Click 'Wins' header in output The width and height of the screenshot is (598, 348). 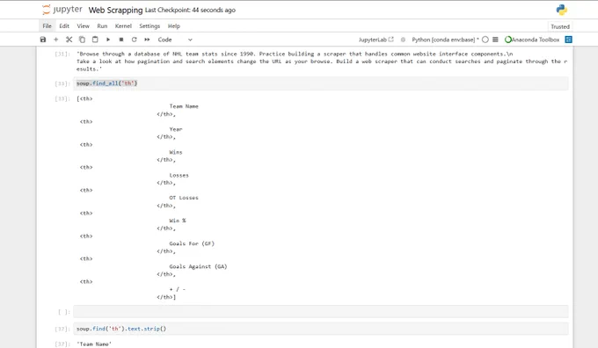click(176, 152)
